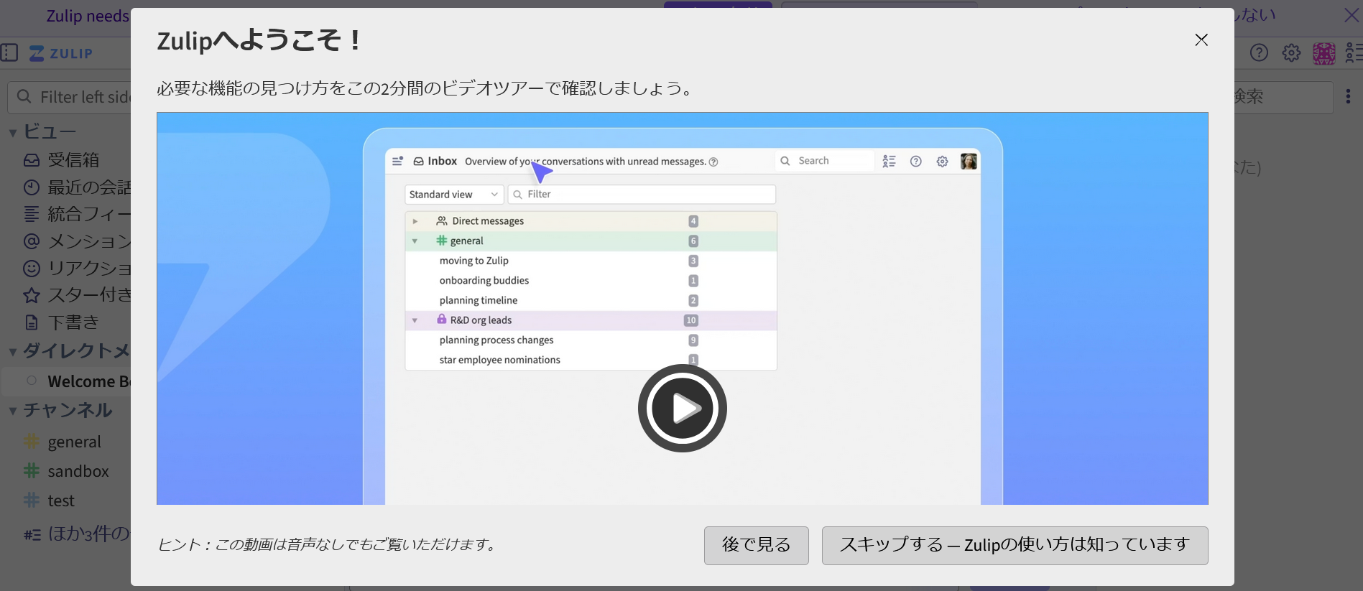The width and height of the screenshot is (1363, 591).
Task: Collapse the ビュー section
Action: click(x=12, y=133)
